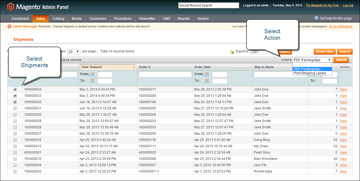Open the Export to format dropdown
This screenshot has height=181, width=360.
click(x=264, y=52)
